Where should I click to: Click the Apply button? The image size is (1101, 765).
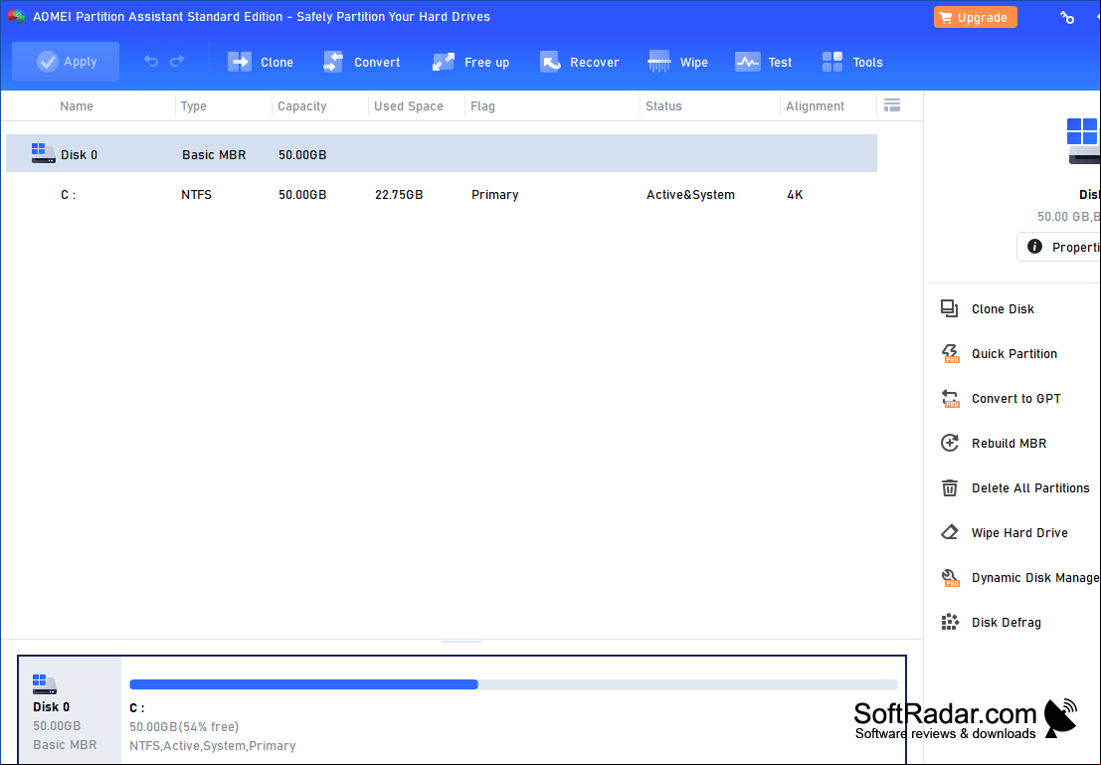pyautogui.click(x=66, y=62)
